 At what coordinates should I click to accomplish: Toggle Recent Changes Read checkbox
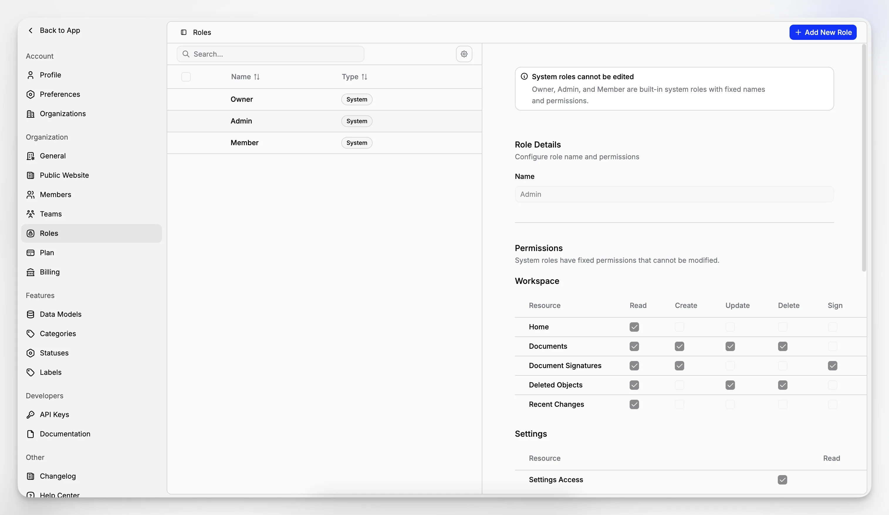click(634, 405)
